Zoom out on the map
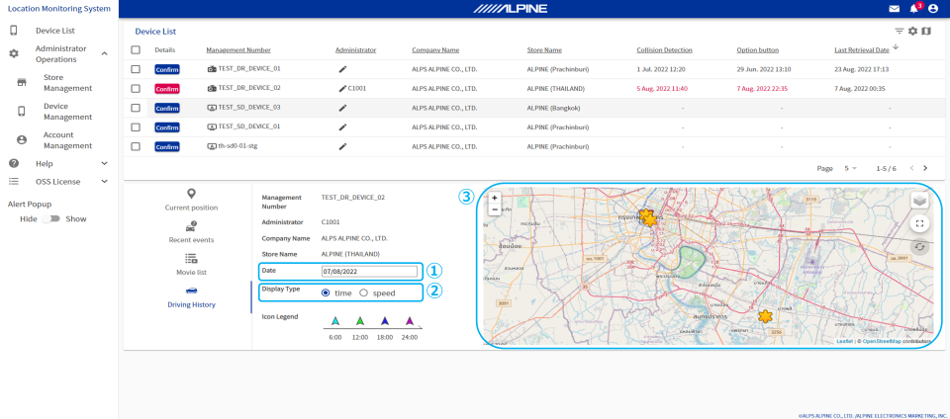 point(495,209)
